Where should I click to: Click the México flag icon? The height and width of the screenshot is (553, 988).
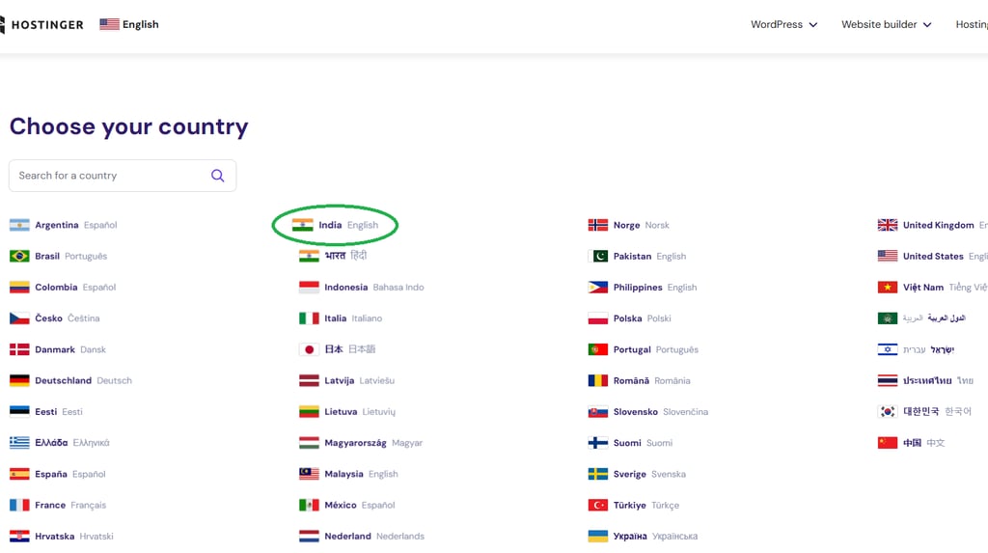click(309, 505)
